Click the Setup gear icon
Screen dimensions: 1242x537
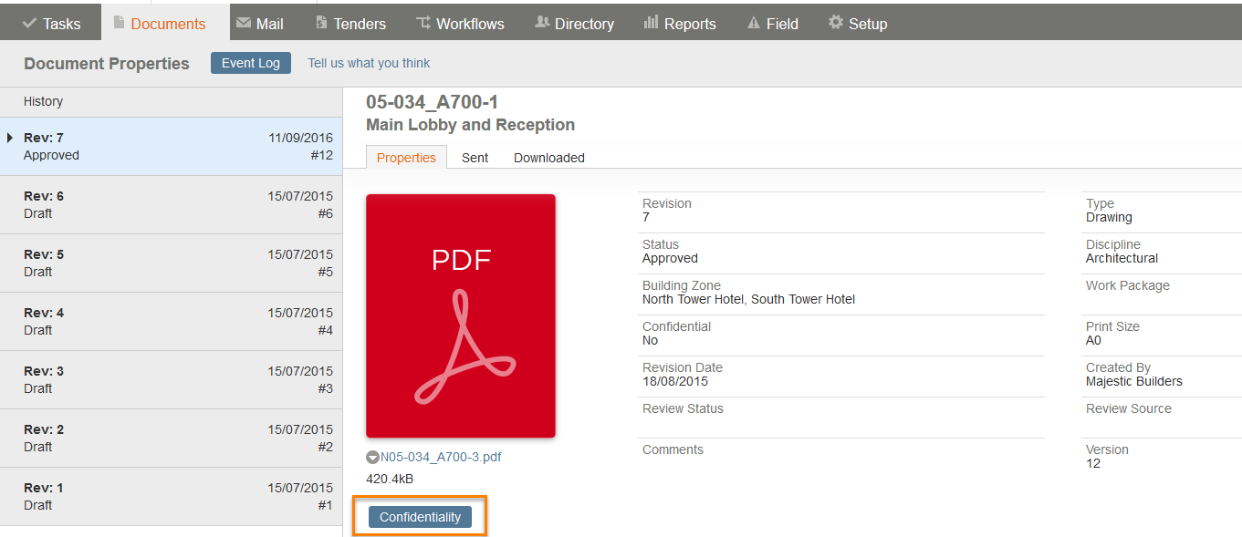point(836,23)
